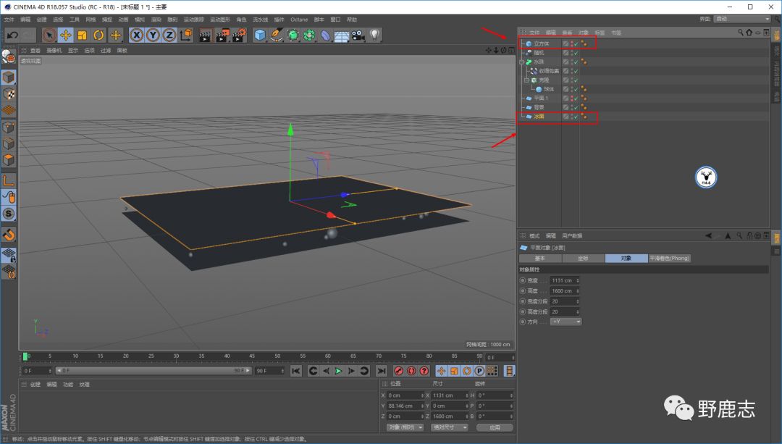Open the Cube primitive object icon
The height and width of the screenshot is (444, 782).
click(x=260, y=35)
